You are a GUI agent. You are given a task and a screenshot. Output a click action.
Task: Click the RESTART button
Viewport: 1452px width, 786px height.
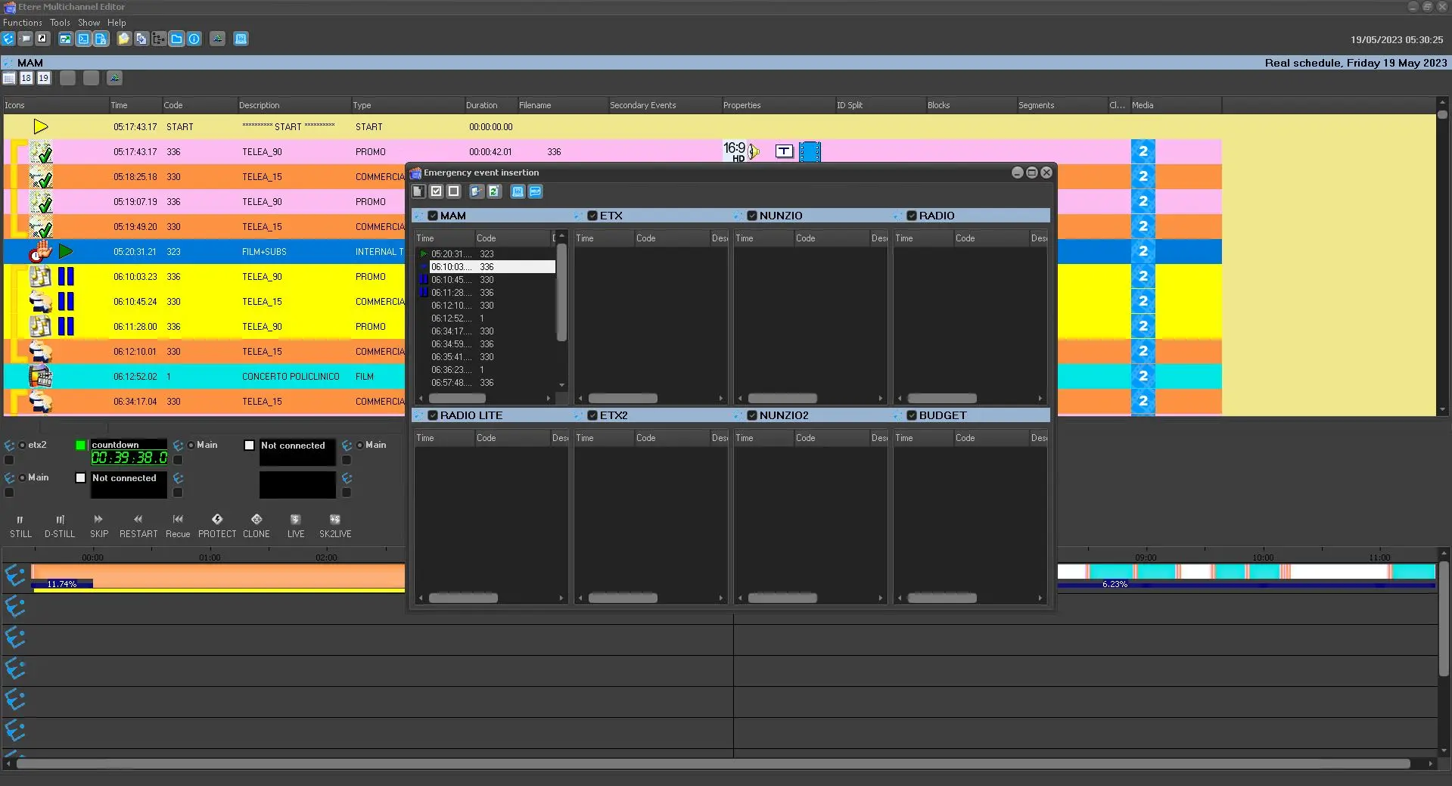point(138,526)
